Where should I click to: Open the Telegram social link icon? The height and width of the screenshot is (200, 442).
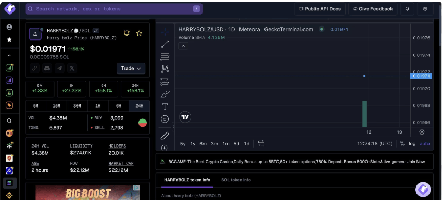click(59, 68)
